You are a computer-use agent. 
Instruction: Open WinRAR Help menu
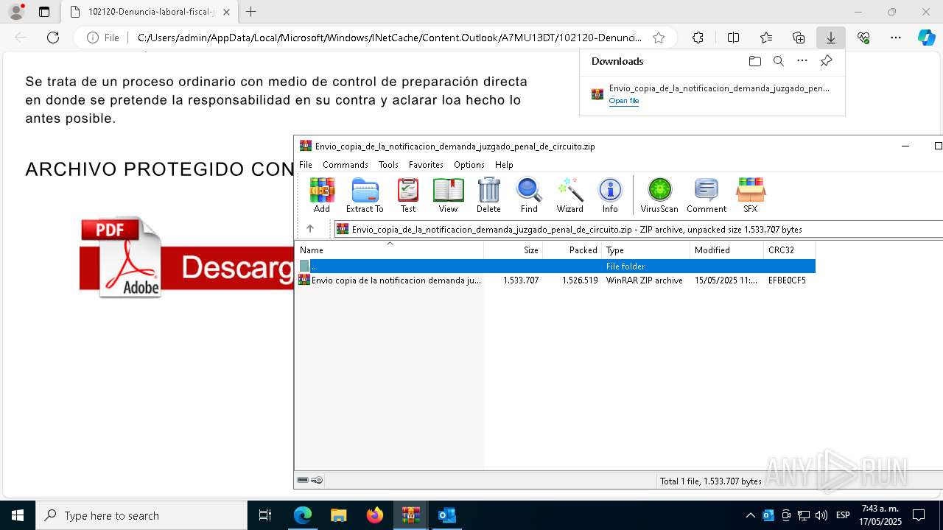click(504, 165)
